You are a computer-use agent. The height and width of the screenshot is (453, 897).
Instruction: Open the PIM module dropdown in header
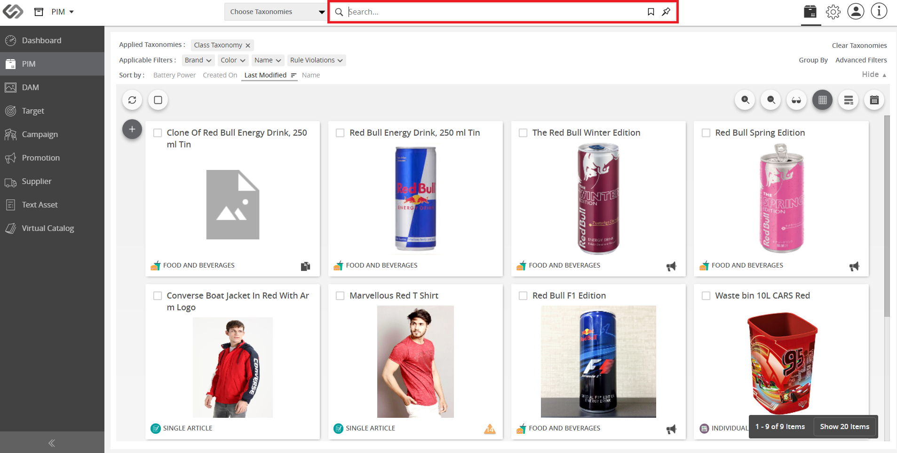pyautogui.click(x=63, y=12)
